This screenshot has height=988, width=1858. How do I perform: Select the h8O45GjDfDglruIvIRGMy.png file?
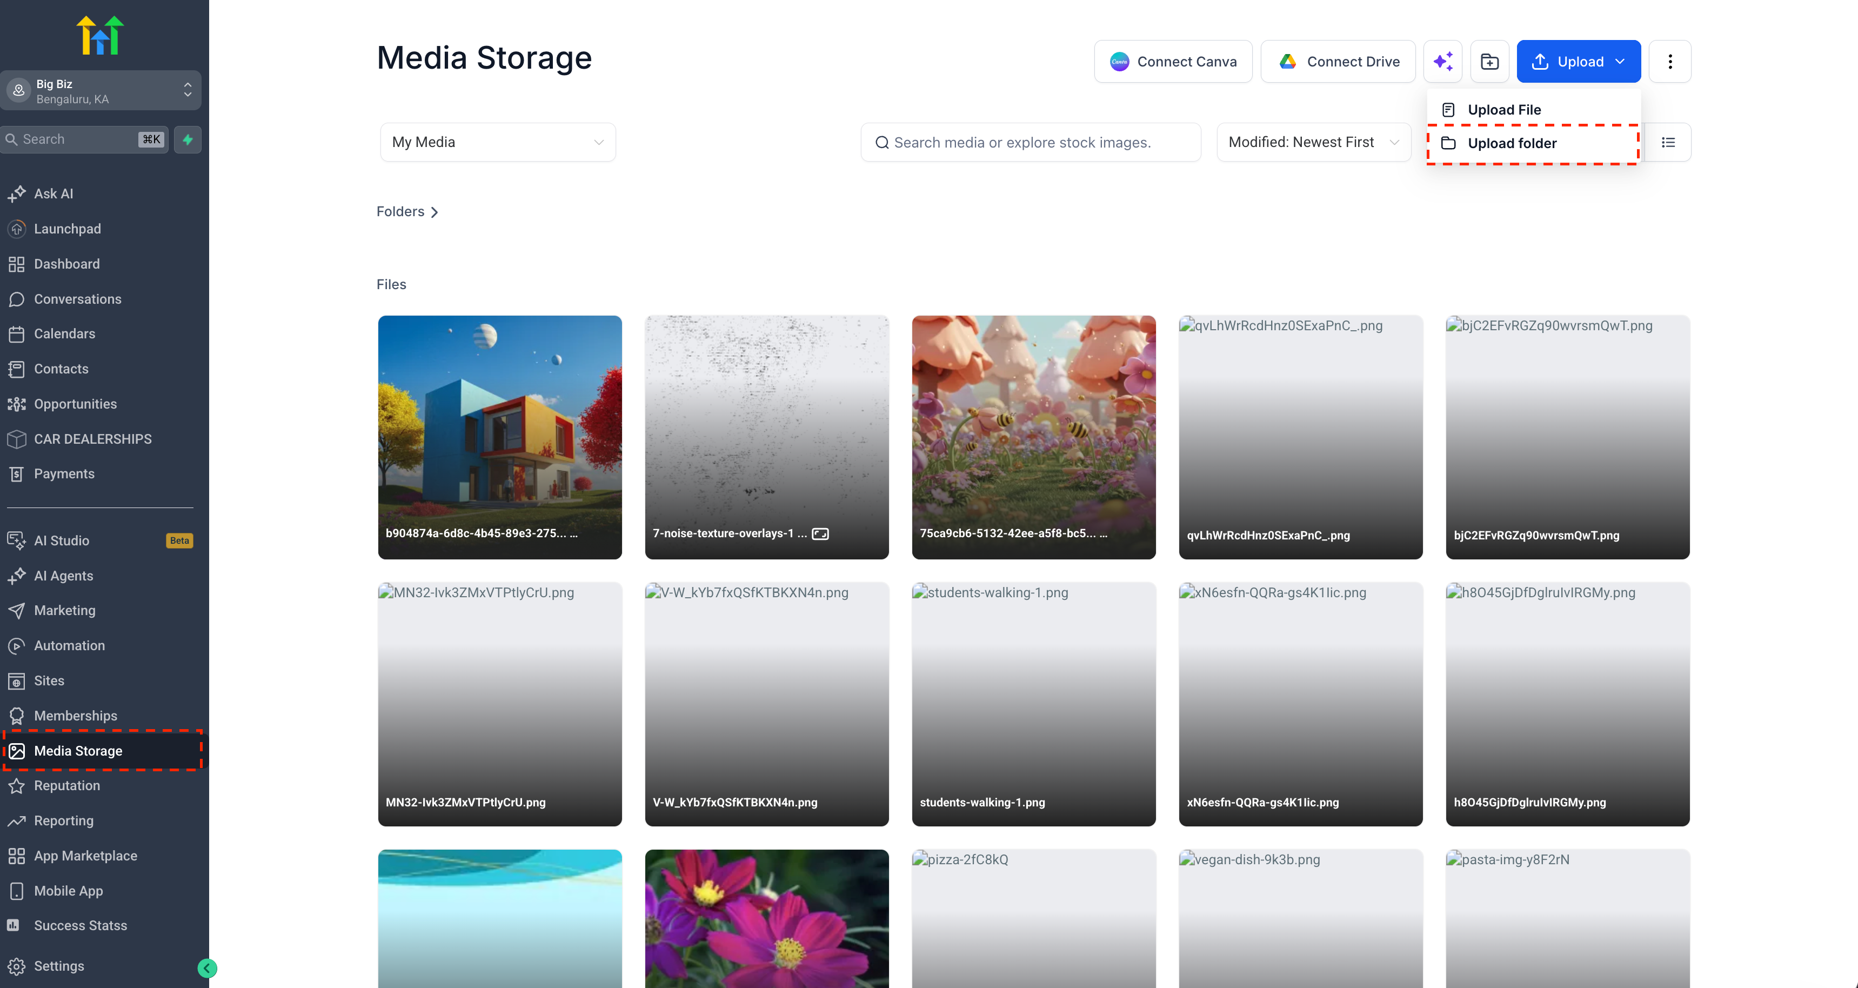click(x=1567, y=704)
